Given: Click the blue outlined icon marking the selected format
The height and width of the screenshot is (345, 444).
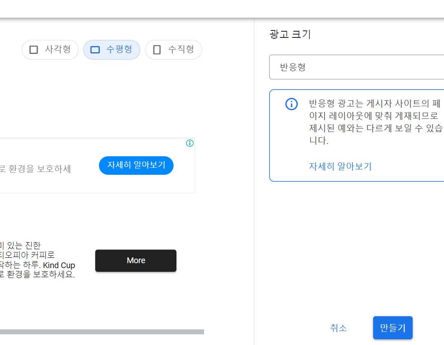Looking at the screenshot, I should [x=95, y=49].
